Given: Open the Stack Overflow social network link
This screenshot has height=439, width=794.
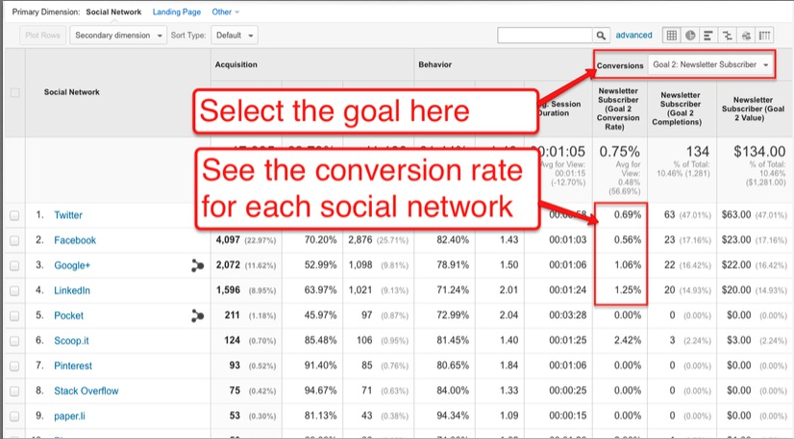Looking at the screenshot, I should (x=87, y=391).
